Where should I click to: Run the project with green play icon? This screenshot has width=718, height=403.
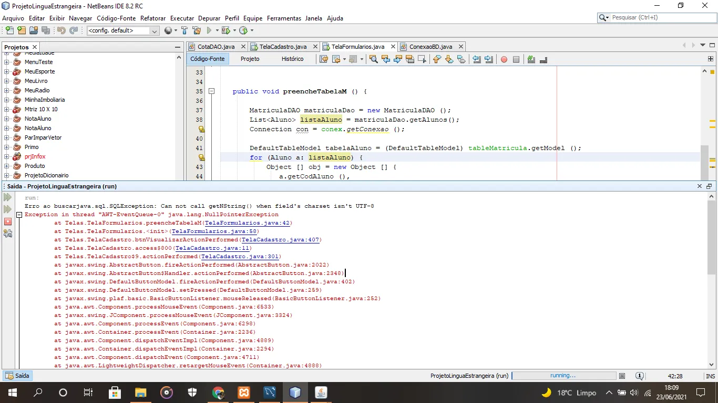coord(209,30)
